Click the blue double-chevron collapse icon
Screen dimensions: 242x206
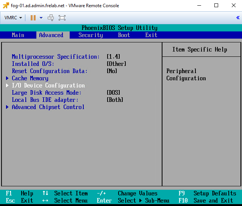coord(238,17)
